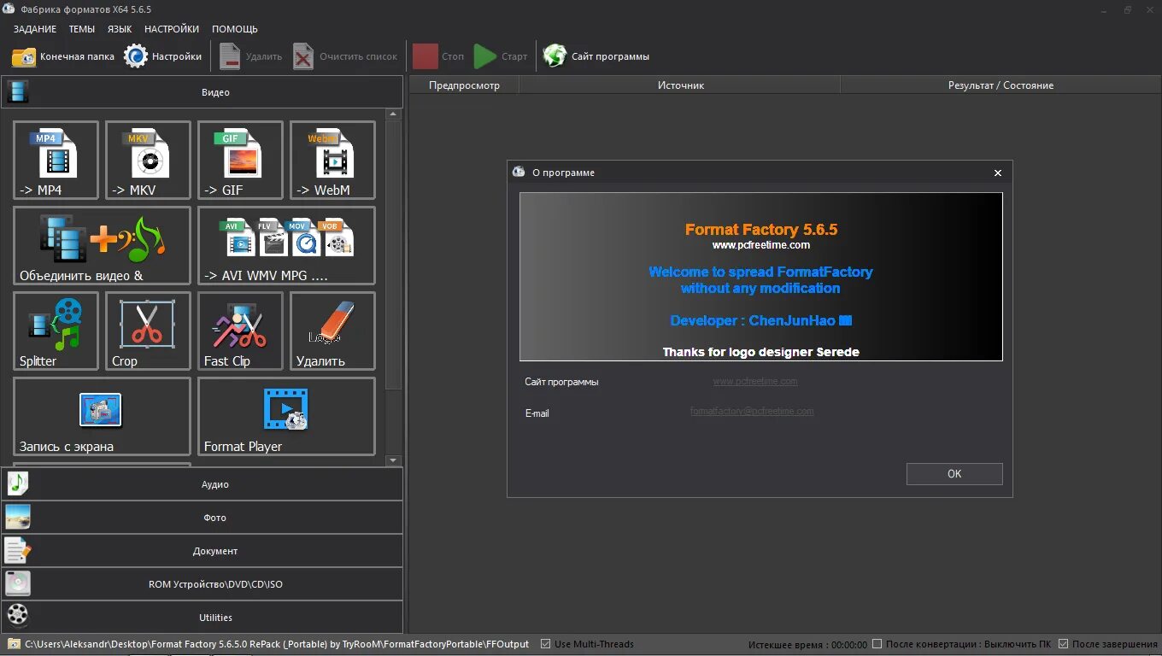Image resolution: width=1162 pixels, height=656 pixels.
Task: Click the video tools scrollbar down arrow
Action: (x=393, y=460)
